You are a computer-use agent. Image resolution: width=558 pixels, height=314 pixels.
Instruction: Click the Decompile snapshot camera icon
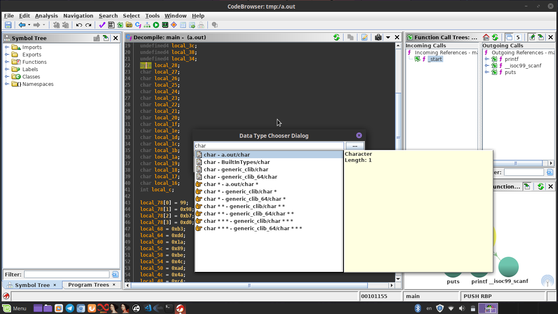(378, 37)
